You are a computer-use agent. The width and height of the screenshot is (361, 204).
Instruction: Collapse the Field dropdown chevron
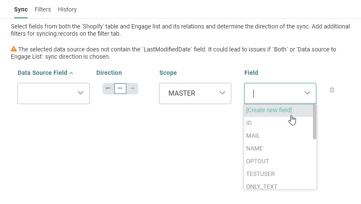(307, 93)
